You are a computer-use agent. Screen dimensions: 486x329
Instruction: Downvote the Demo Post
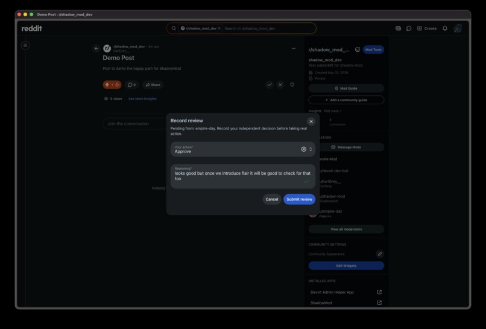pos(117,84)
